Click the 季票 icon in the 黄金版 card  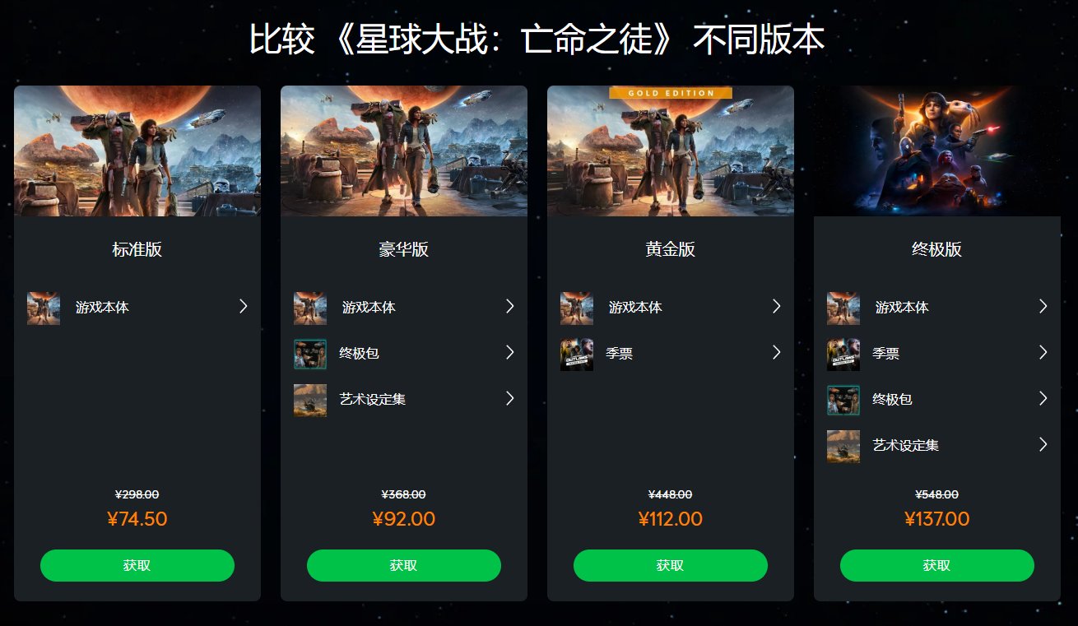577,354
